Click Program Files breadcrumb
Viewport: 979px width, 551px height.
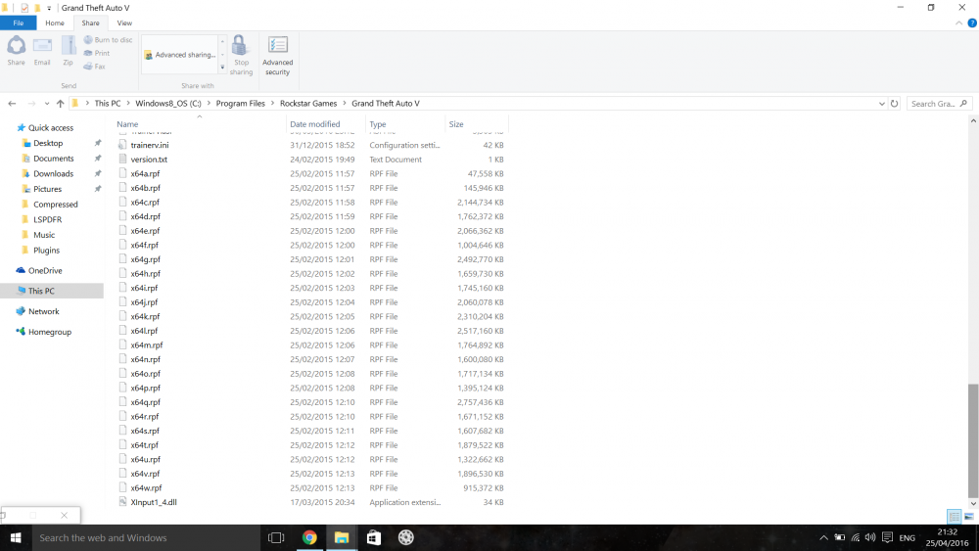coord(241,104)
